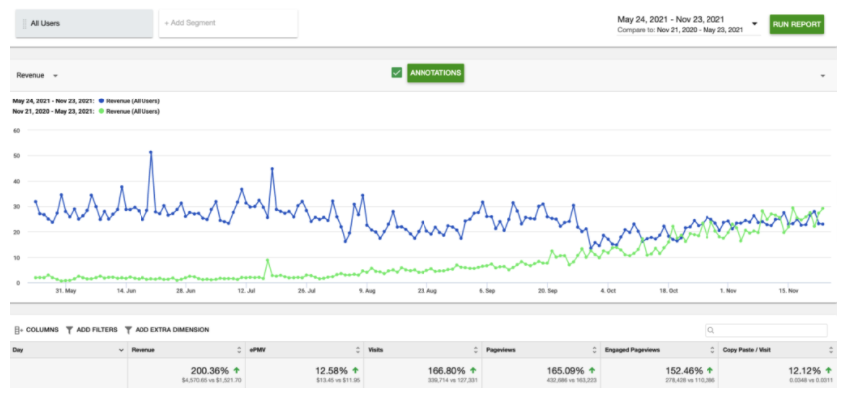Click the Columns icon
This screenshot has height=397, width=849.
pos(19,330)
